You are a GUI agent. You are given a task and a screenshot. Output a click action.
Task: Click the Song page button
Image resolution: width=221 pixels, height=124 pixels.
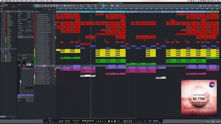(210, 6)
